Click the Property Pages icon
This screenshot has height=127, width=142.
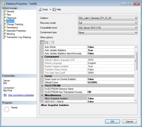[53, 43]
